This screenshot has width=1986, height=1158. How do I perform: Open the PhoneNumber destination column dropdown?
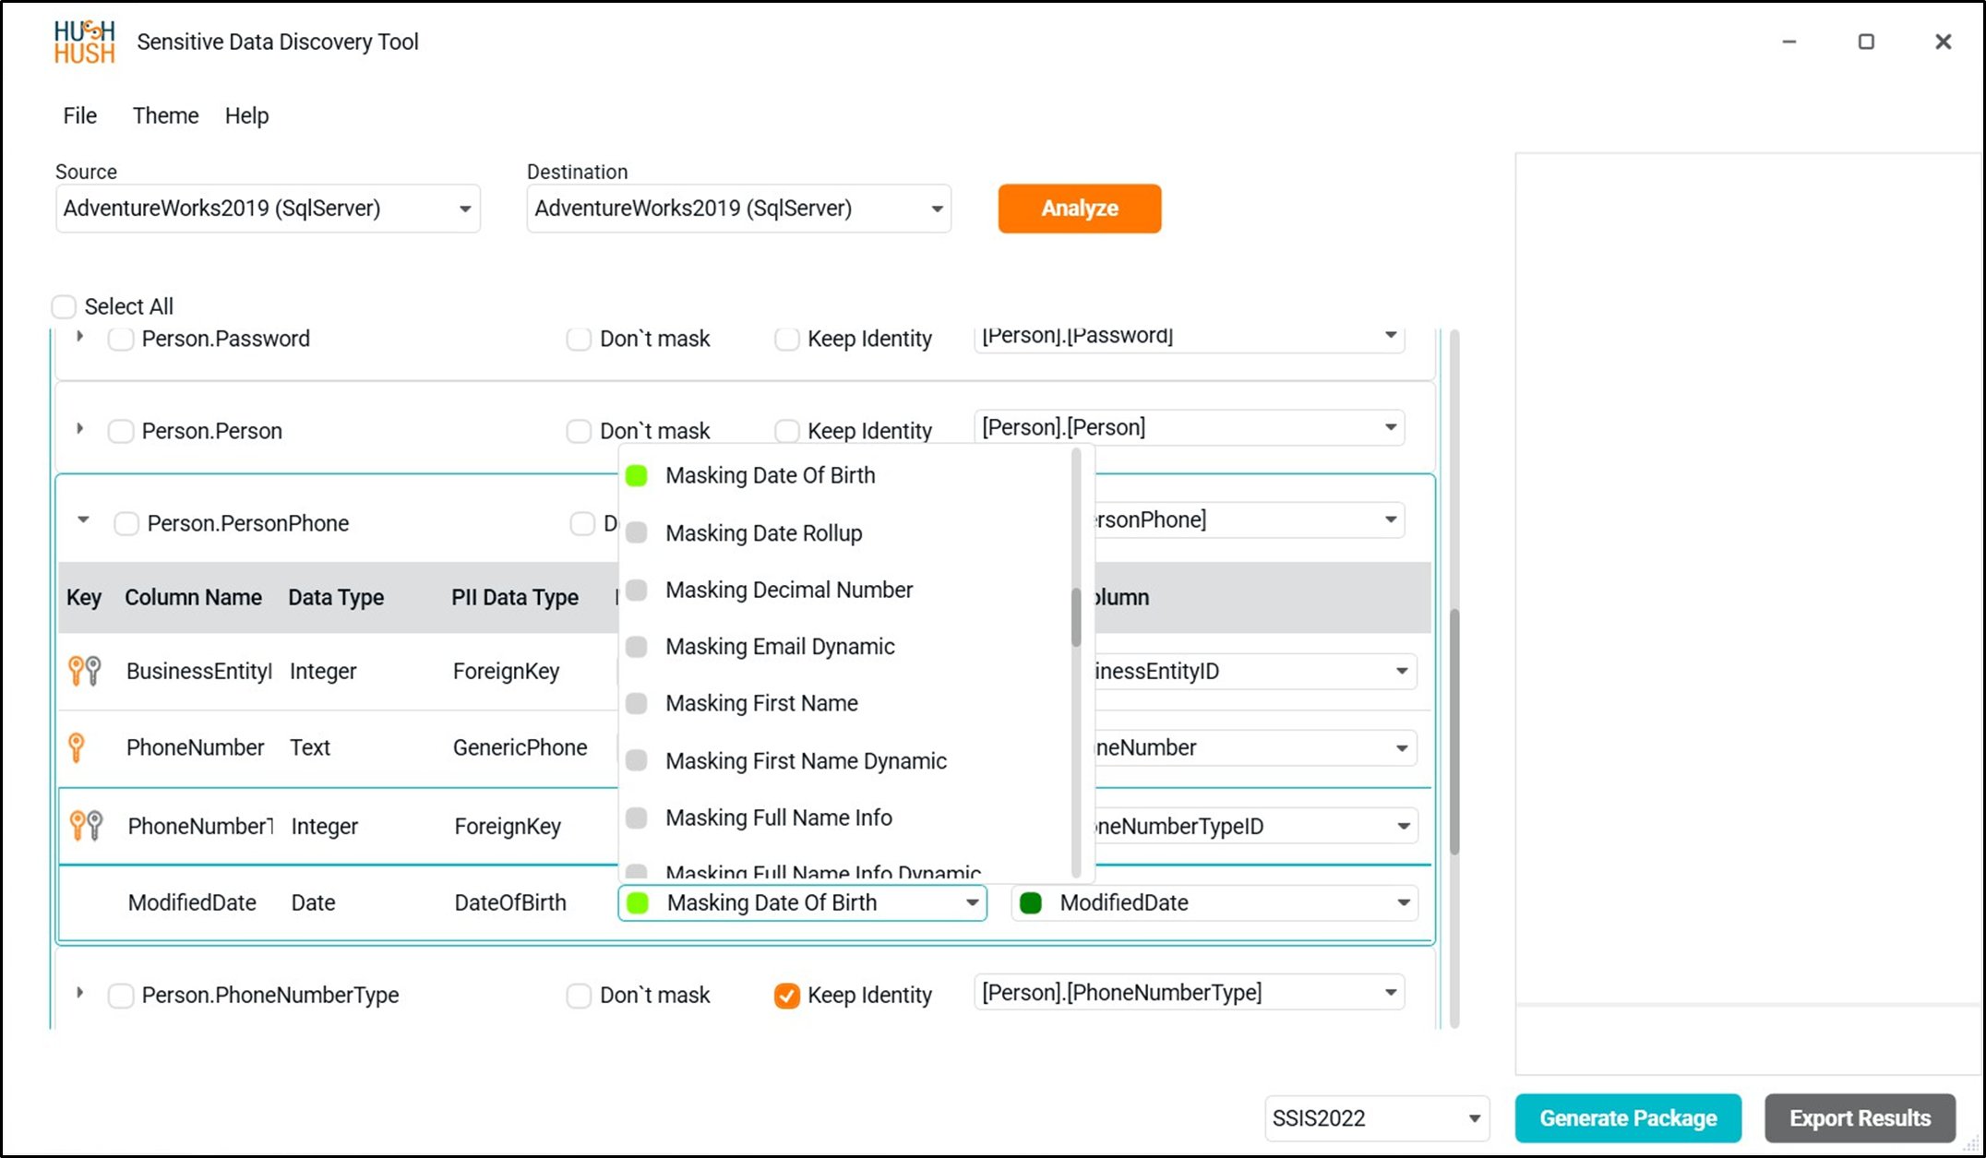tap(1255, 747)
